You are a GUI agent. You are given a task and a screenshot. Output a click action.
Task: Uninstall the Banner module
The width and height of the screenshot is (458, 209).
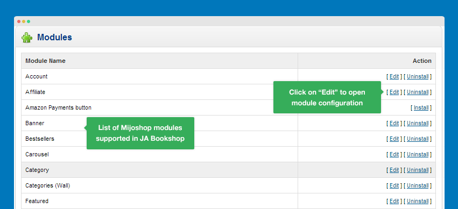click(x=418, y=123)
